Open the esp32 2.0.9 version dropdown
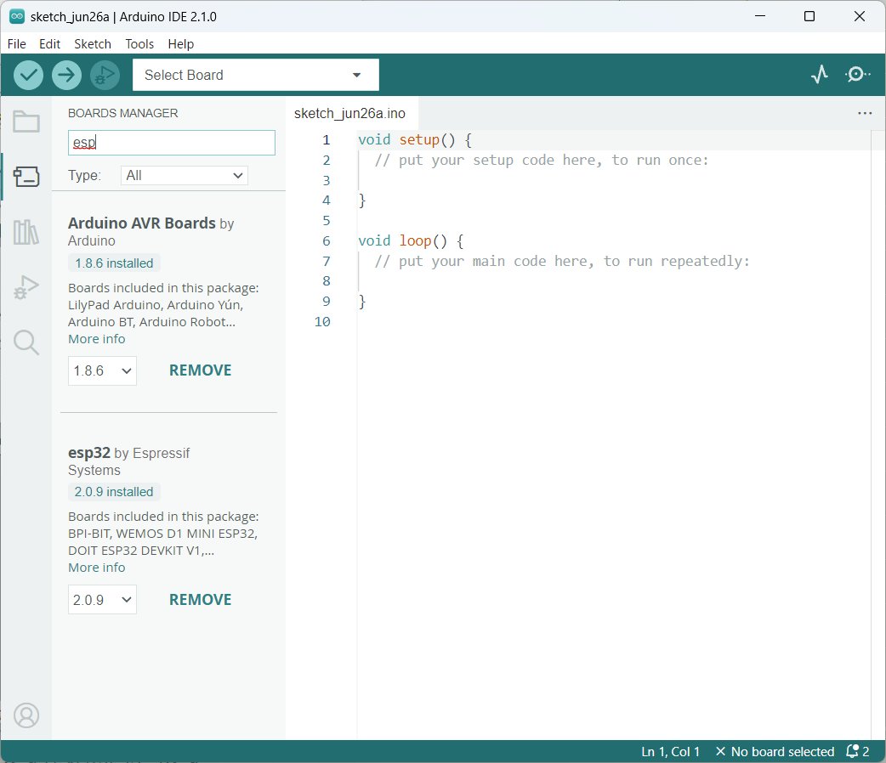The width and height of the screenshot is (886, 763). (102, 599)
